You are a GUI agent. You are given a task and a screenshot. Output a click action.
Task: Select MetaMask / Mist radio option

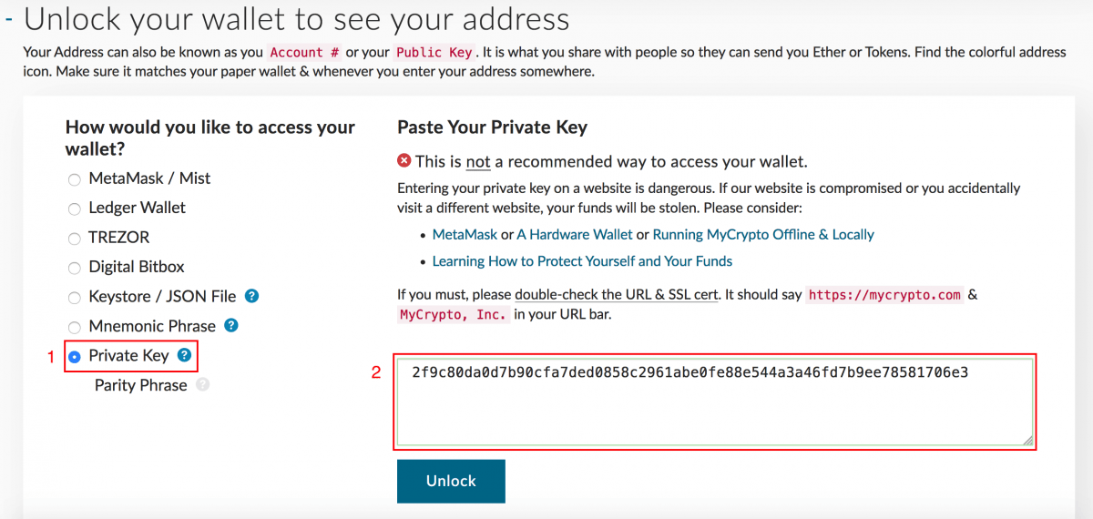[75, 179]
